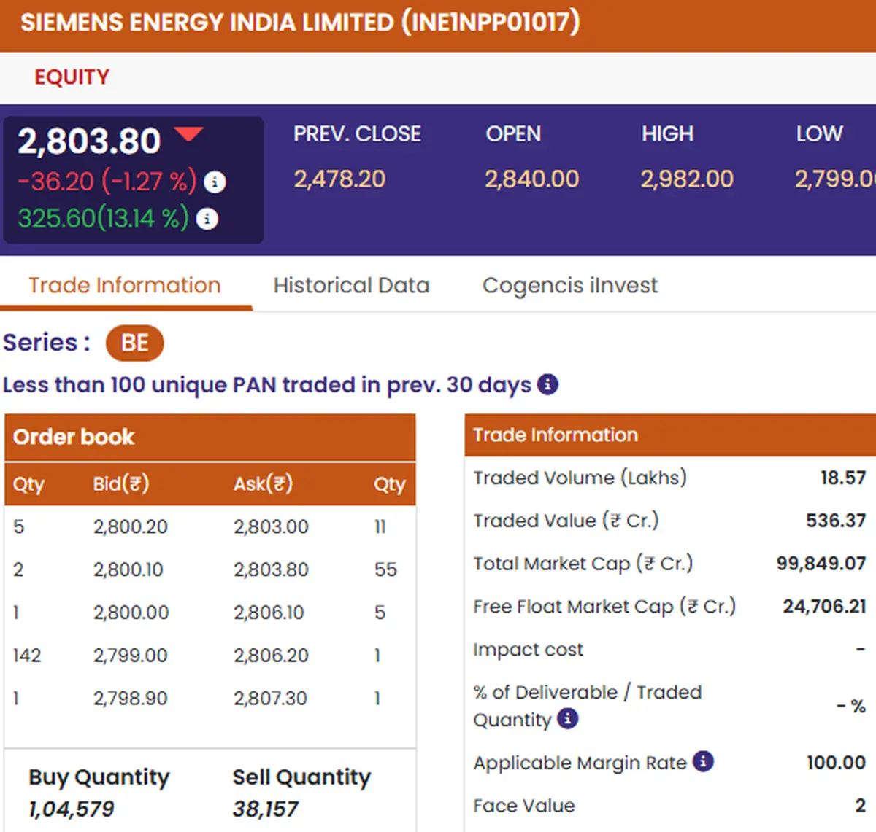
Task: Click ask quantity 11
Action: coord(380,526)
